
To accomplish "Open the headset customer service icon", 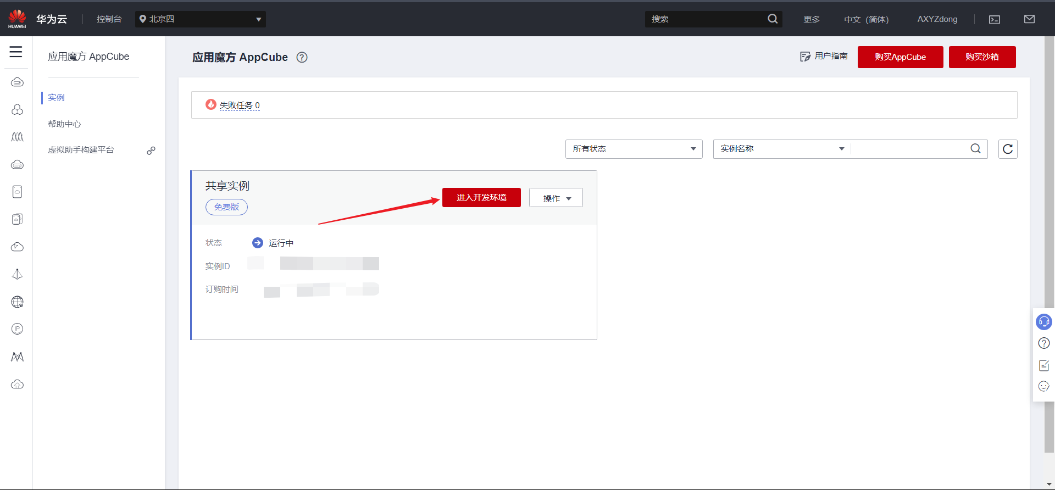I will click(x=1044, y=321).
